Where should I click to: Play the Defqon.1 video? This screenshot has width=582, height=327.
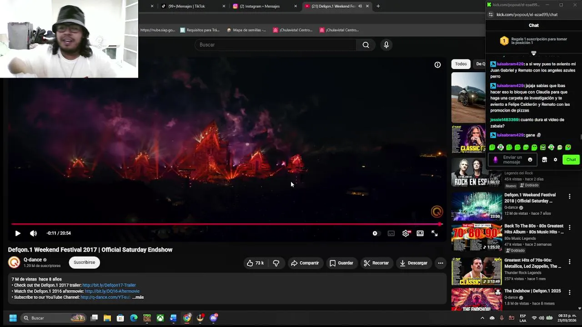point(18,233)
